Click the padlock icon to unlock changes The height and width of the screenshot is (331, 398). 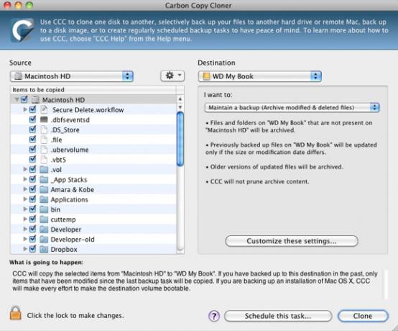pyautogui.click(x=16, y=313)
